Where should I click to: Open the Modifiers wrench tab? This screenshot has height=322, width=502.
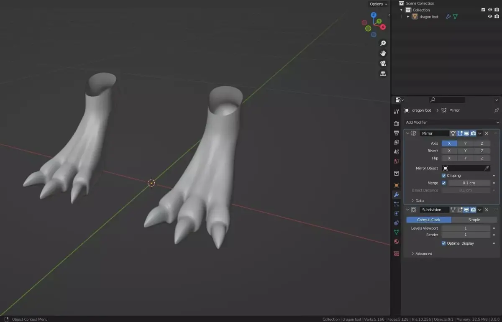click(397, 195)
